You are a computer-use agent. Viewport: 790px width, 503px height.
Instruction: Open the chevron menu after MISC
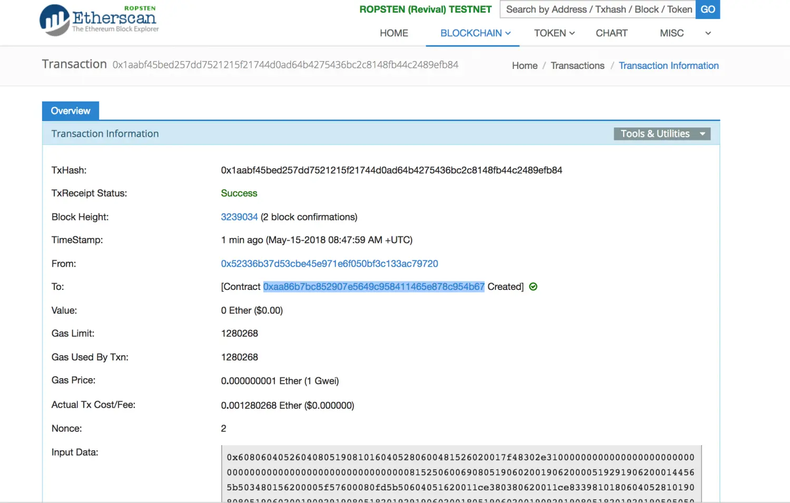pos(708,33)
